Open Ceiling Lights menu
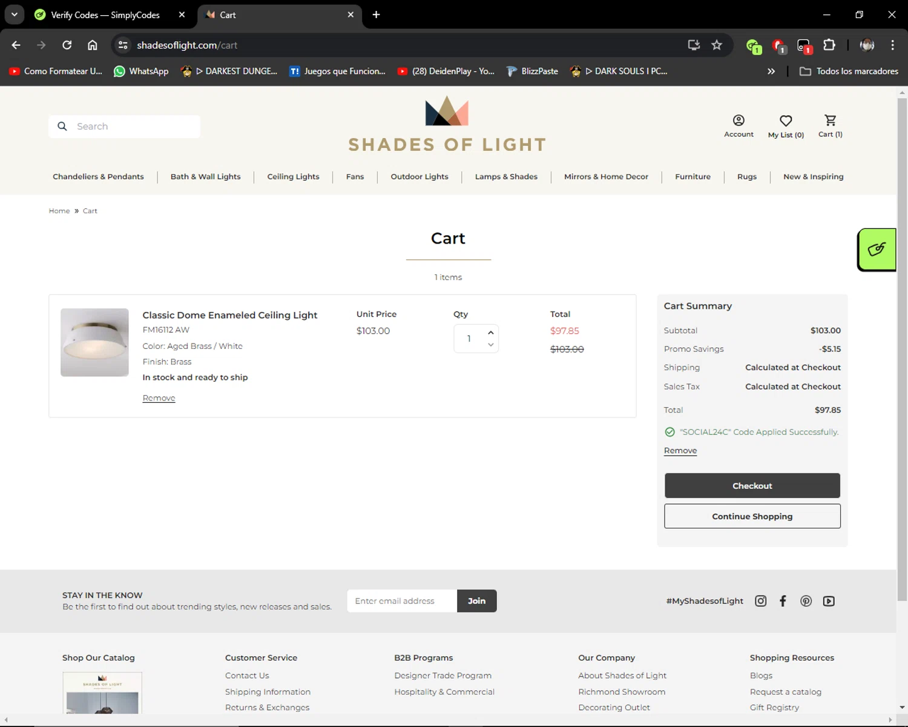 tap(293, 176)
